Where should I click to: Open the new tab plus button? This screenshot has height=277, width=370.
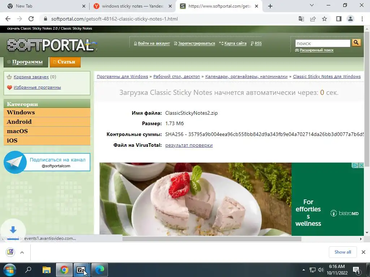pos(270,6)
